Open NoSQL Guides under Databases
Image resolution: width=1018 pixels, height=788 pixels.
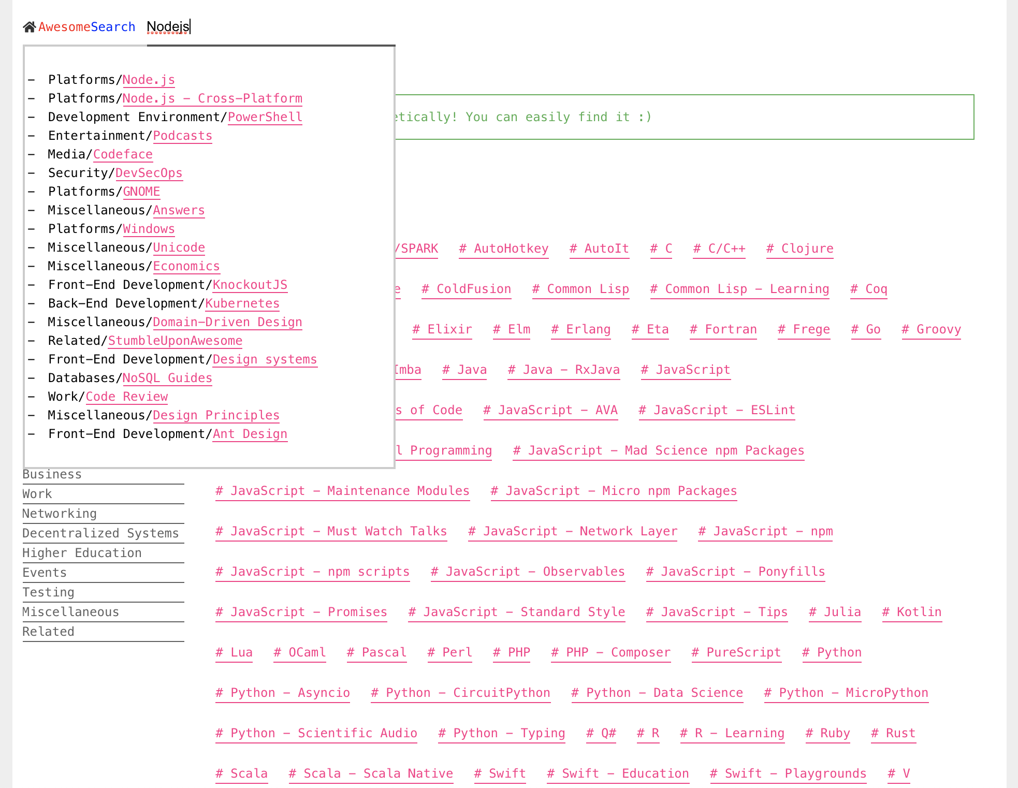pyautogui.click(x=167, y=377)
